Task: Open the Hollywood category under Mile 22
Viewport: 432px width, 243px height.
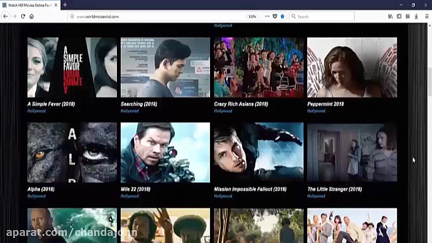Action: pos(130,196)
